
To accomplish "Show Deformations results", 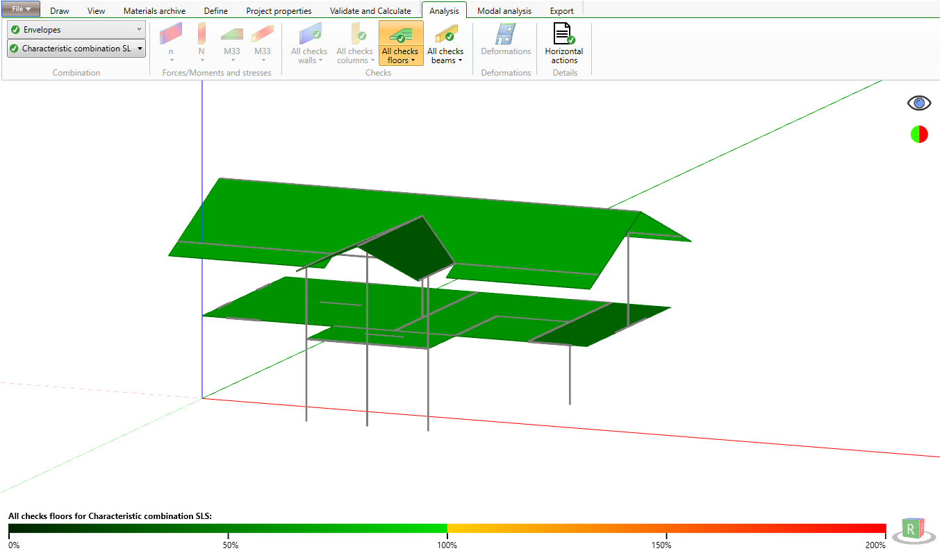I will [506, 40].
